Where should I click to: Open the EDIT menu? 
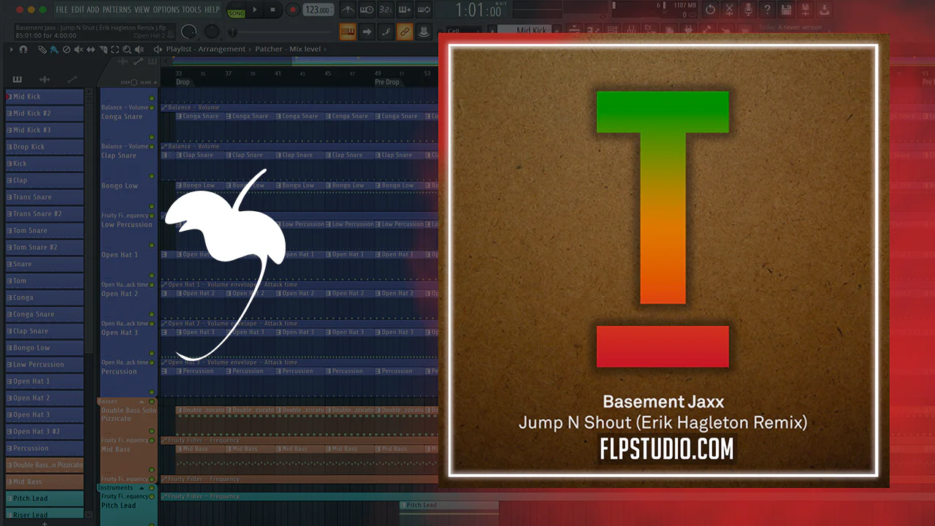pos(77,10)
